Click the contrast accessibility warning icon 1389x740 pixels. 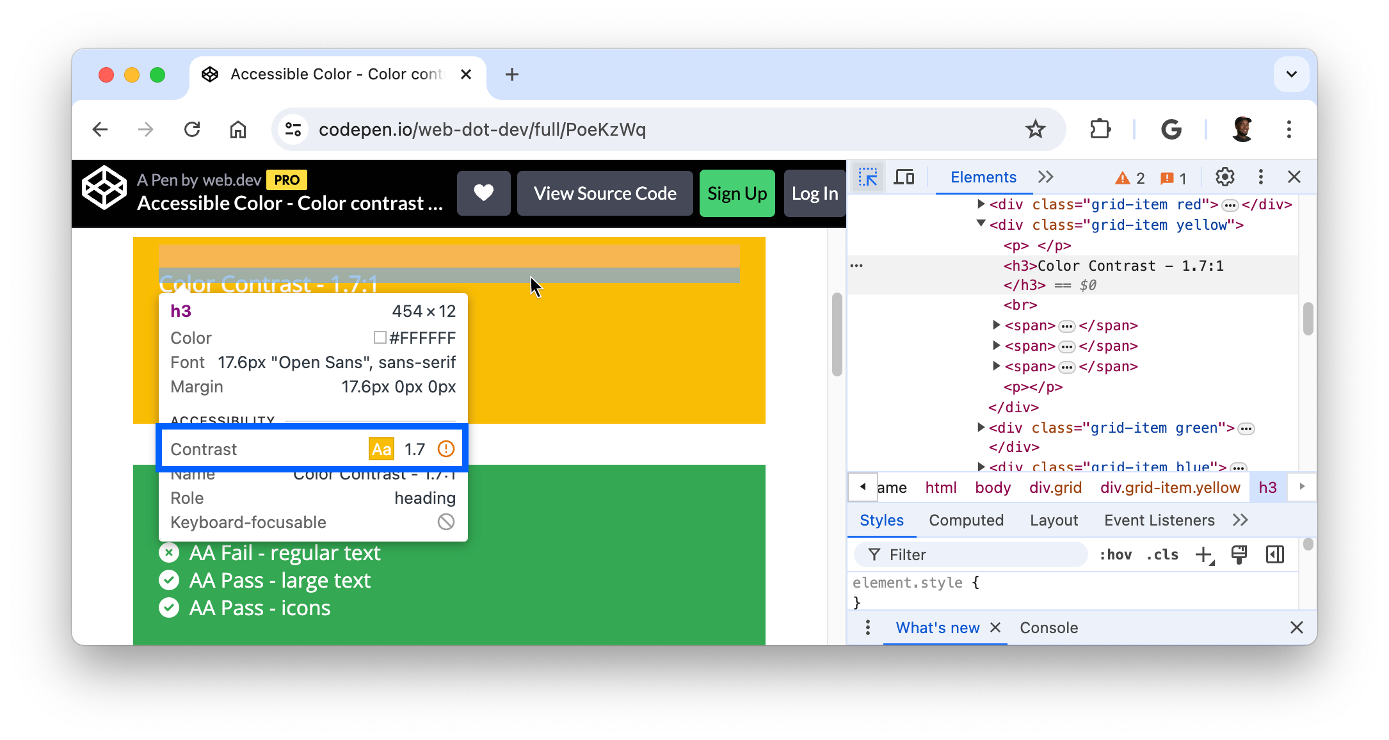446,449
